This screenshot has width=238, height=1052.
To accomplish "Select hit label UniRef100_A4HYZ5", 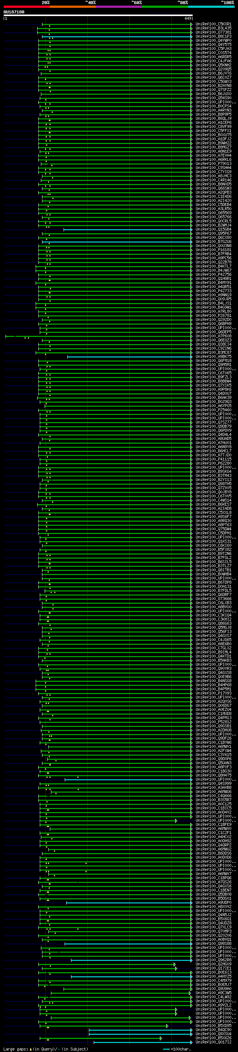I will coord(213,977).
